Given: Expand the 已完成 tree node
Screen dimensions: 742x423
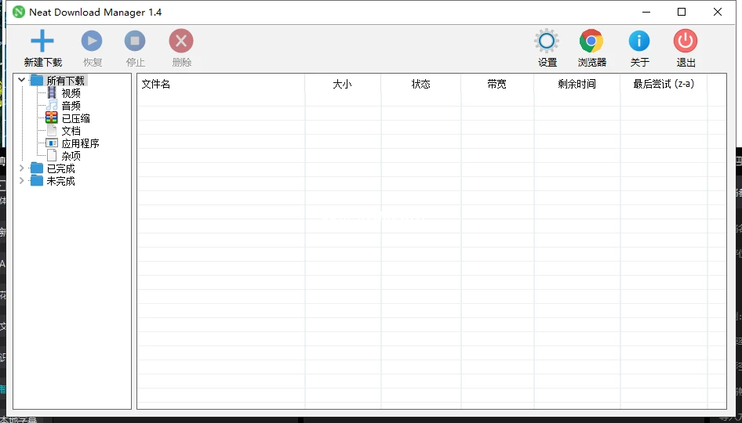Looking at the screenshot, I should click(x=21, y=168).
